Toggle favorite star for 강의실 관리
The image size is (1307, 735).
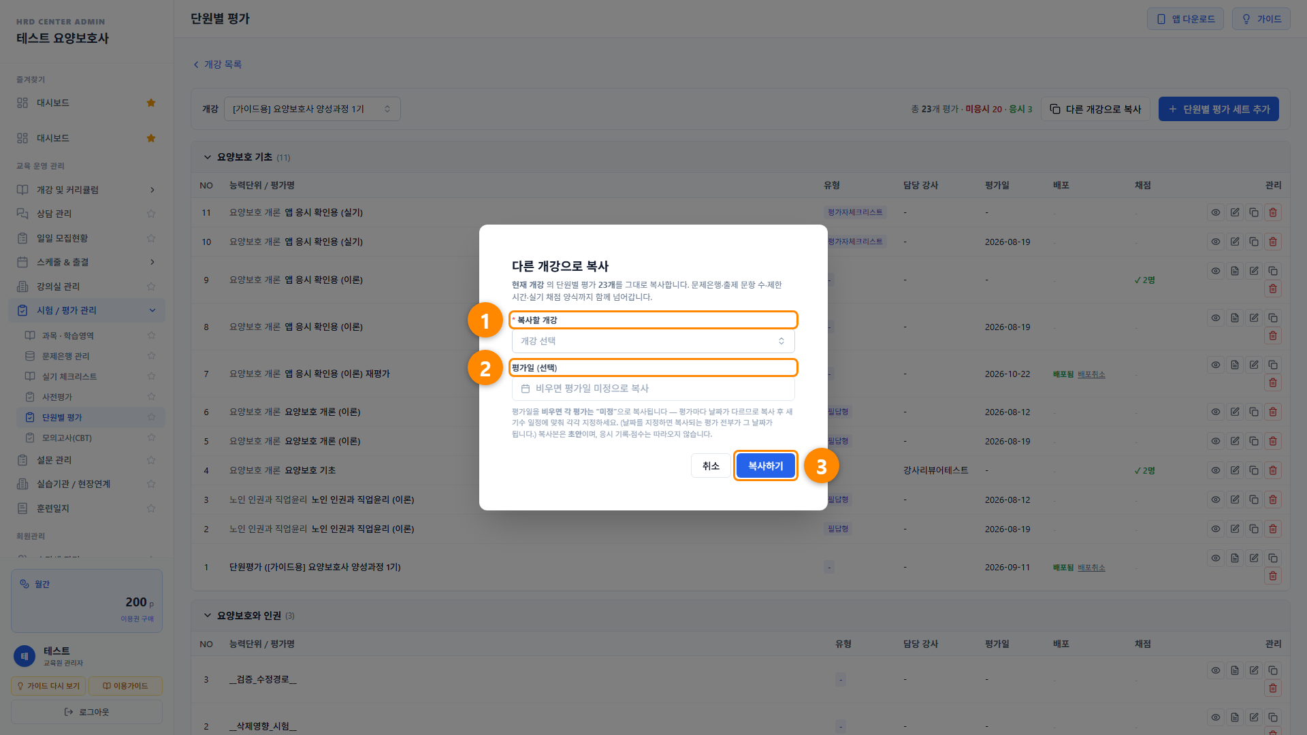coord(151,287)
